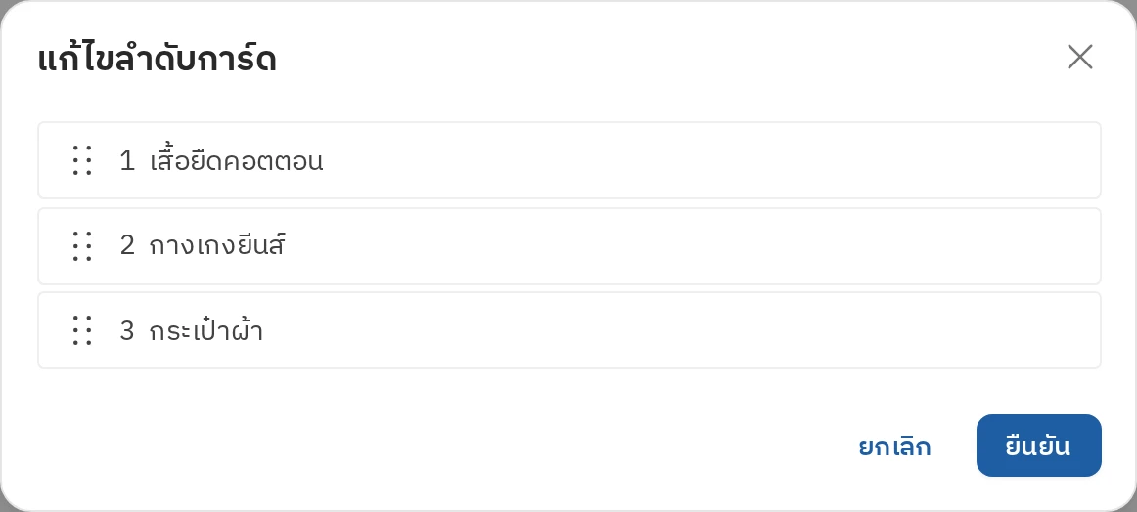Cancel editing with the ยกเลิก button
Image resolution: width=1137 pixels, height=512 pixels.
894,447
